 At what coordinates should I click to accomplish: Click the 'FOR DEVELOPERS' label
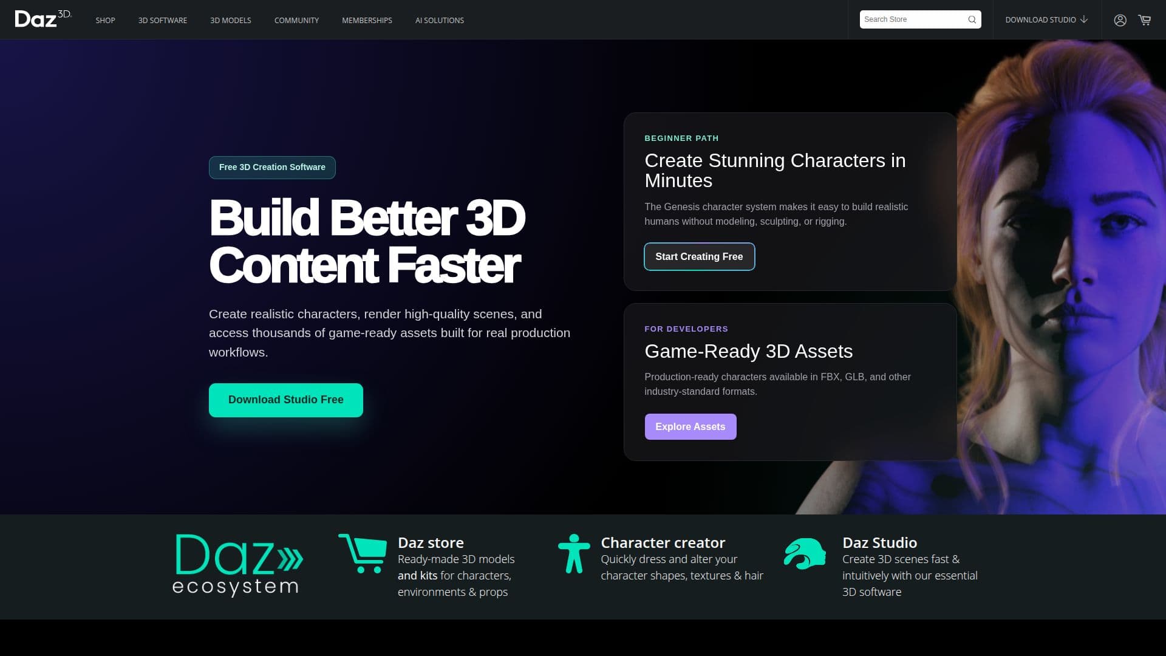[686, 329]
